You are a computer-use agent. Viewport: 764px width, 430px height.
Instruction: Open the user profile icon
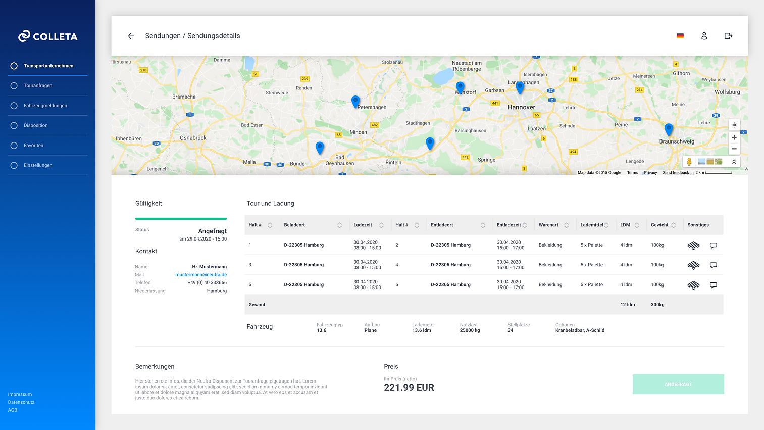(704, 36)
